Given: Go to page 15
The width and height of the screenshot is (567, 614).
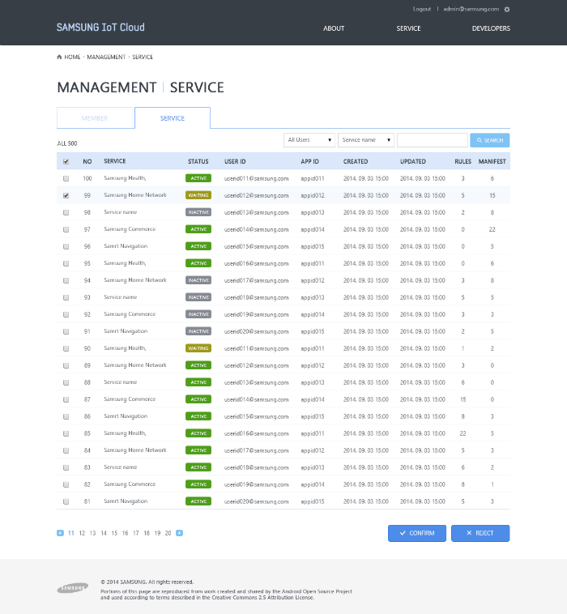Looking at the screenshot, I should 114,533.
